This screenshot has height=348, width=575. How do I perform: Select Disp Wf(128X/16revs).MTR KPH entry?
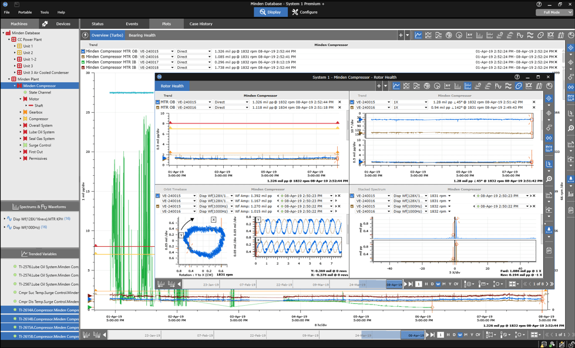click(38, 219)
